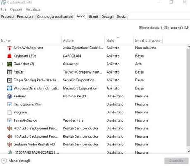Click the Gestione attività title bar icon
This screenshot has width=190, height=166.
pos(3,2)
